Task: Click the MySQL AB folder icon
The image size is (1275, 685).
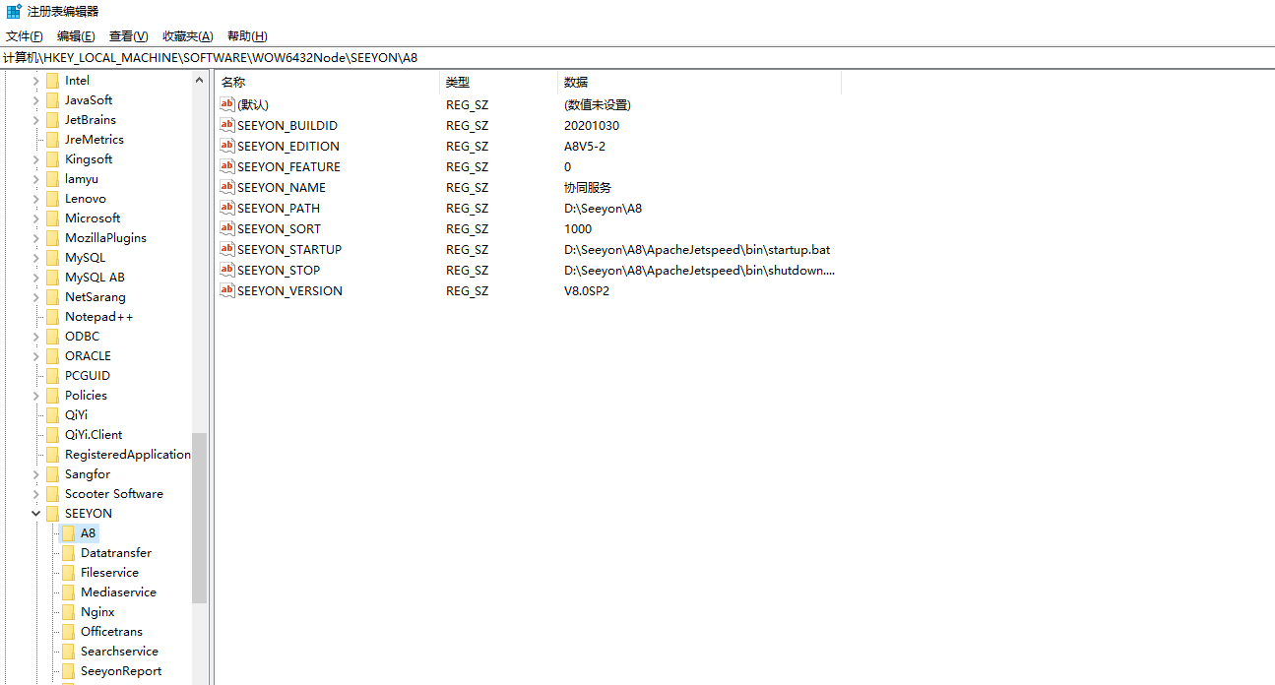Action: 53,278
